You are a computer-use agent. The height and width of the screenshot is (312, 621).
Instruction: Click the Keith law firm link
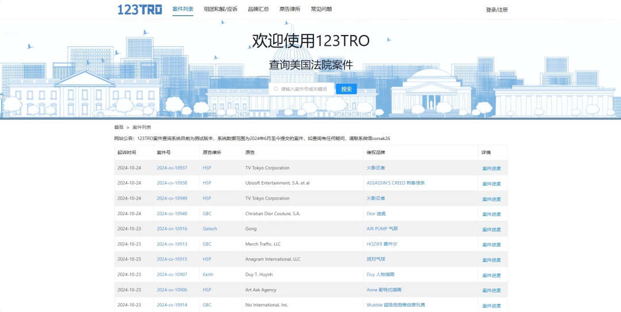coord(208,275)
